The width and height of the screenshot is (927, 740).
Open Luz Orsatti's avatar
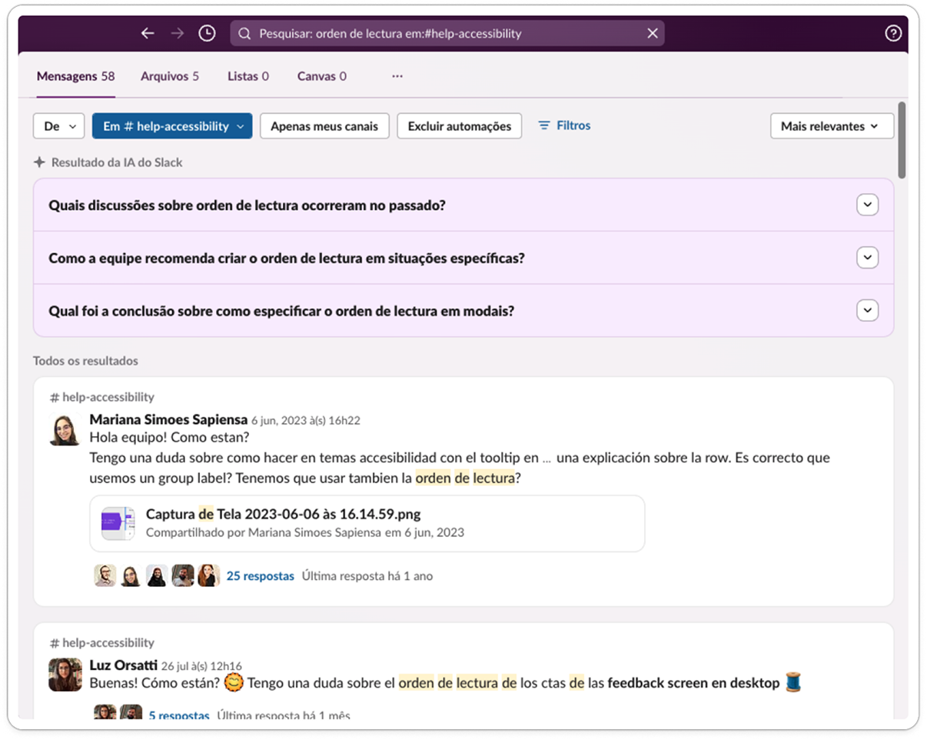(65, 675)
